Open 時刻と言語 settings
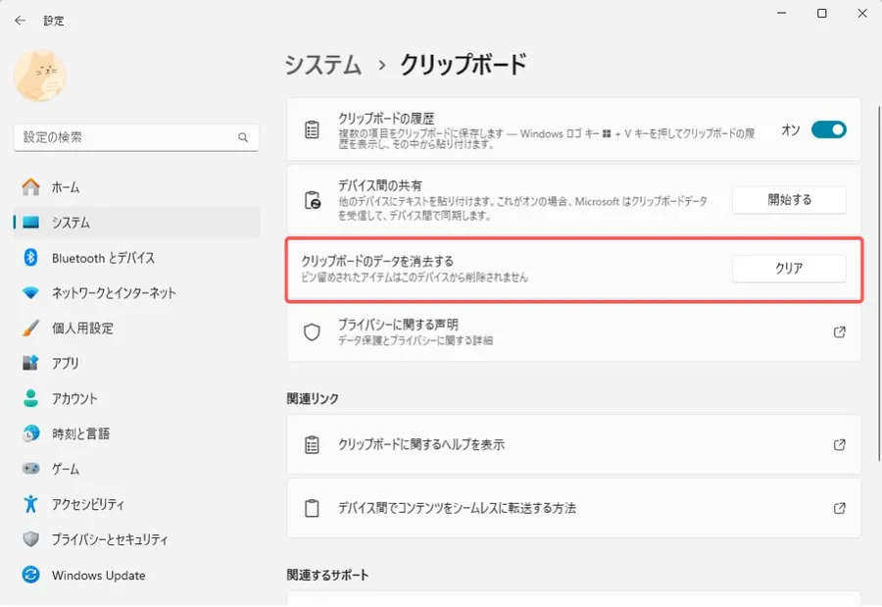The width and height of the screenshot is (882, 607). 80,433
